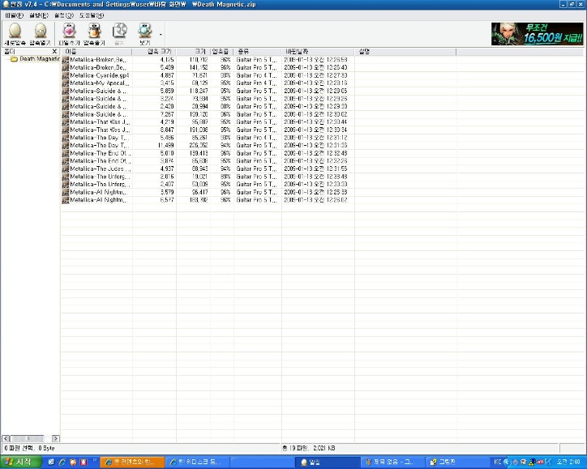Click the file icon beside Metallica-Cyanide.gp4

point(66,75)
